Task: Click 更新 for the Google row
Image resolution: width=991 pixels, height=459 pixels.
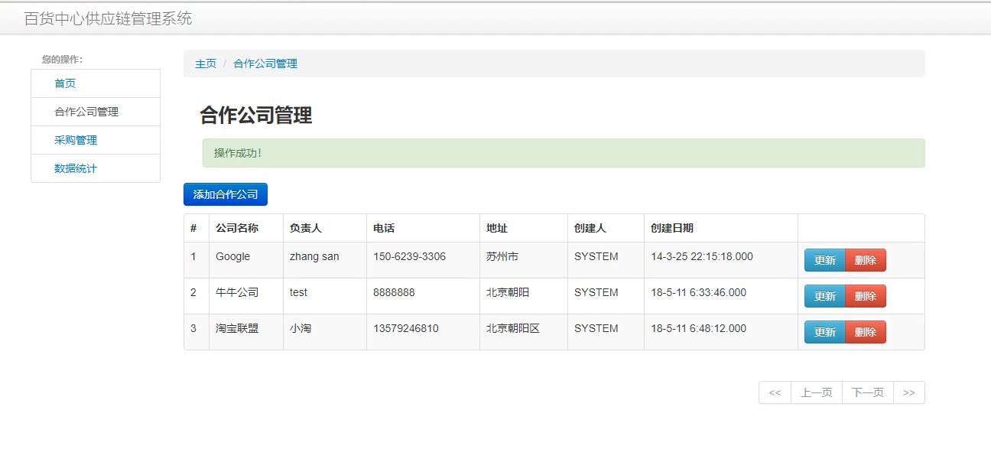Action: point(824,260)
